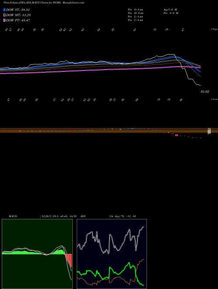Click the blue DOW ST legend swatch
The height and width of the screenshot is (289, 218).
click(4, 10)
